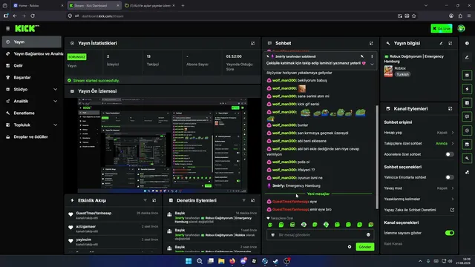Viewport: 475px width, 267px height.
Task: Click the last emote in quick row
Action: click(371, 225)
